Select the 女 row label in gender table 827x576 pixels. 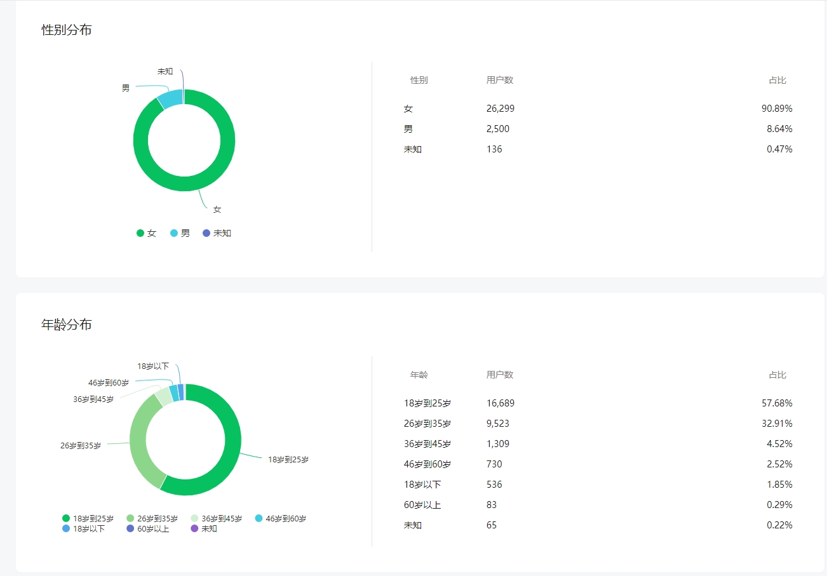click(408, 109)
